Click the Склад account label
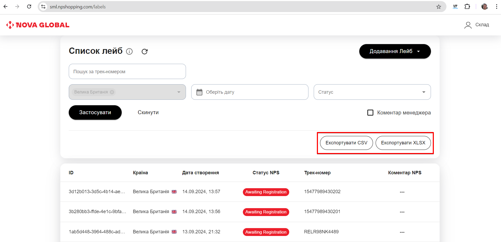The width and height of the screenshot is (501, 242). coord(482,25)
